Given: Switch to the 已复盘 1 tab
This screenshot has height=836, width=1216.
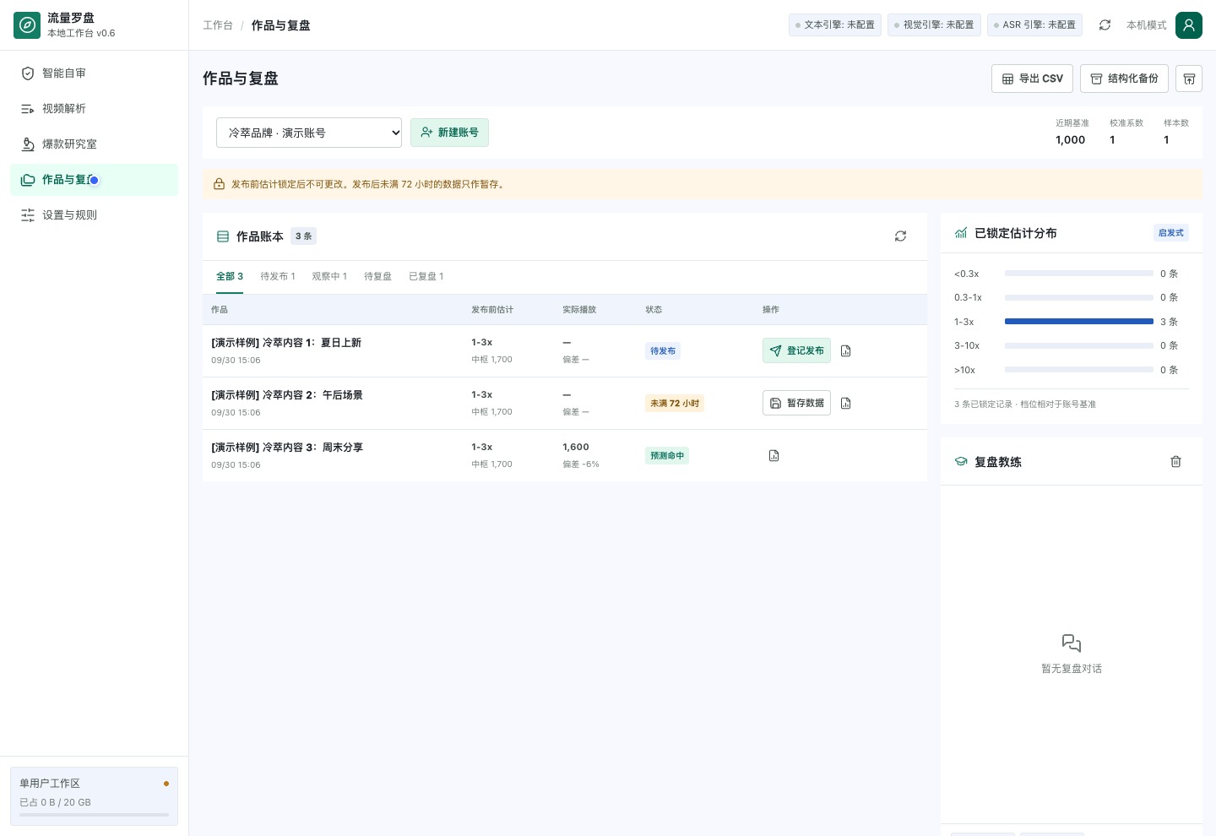Looking at the screenshot, I should click(x=426, y=277).
